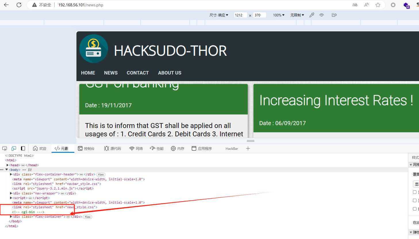Expand the head node in the Elements tree
This screenshot has width=419, height=239.
coord(7,165)
